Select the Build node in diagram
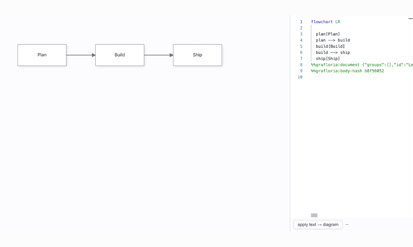The width and height of the screenshot is (413, 247). tap(120, 55)
